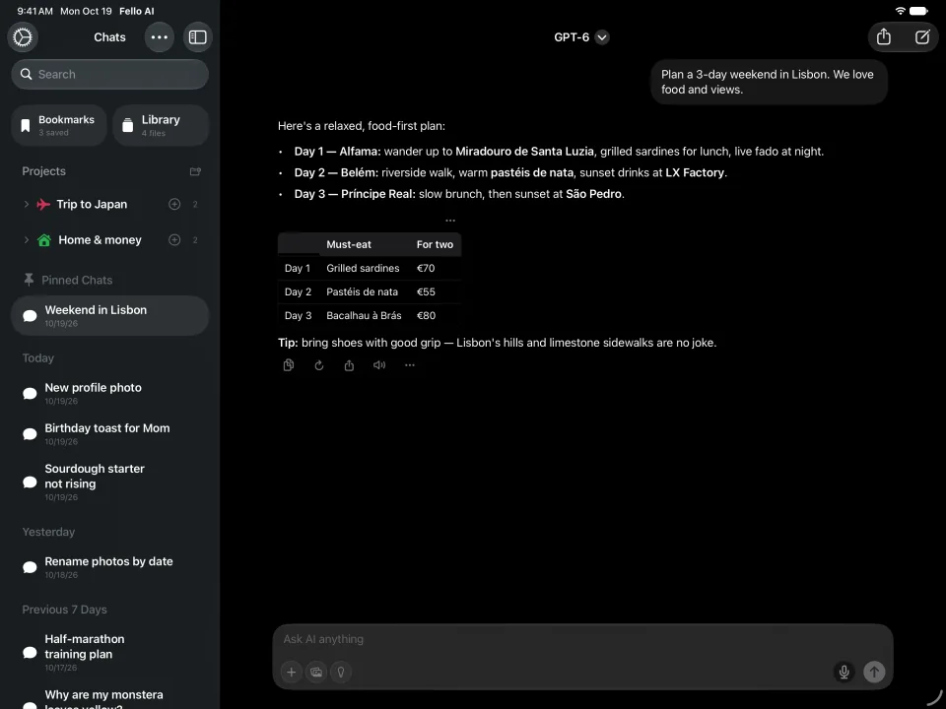Add a new project folder icon
The height and width of the screenshot is (709, 946).
[195, 171]
